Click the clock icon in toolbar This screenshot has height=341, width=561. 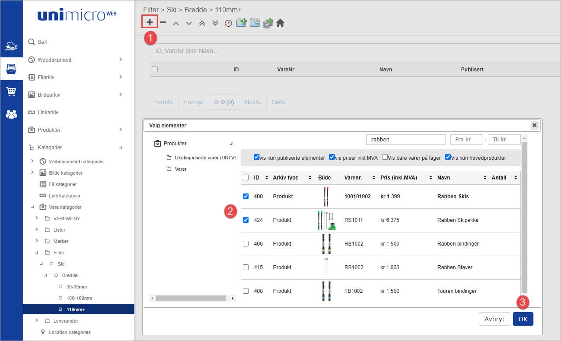point(228,23)
